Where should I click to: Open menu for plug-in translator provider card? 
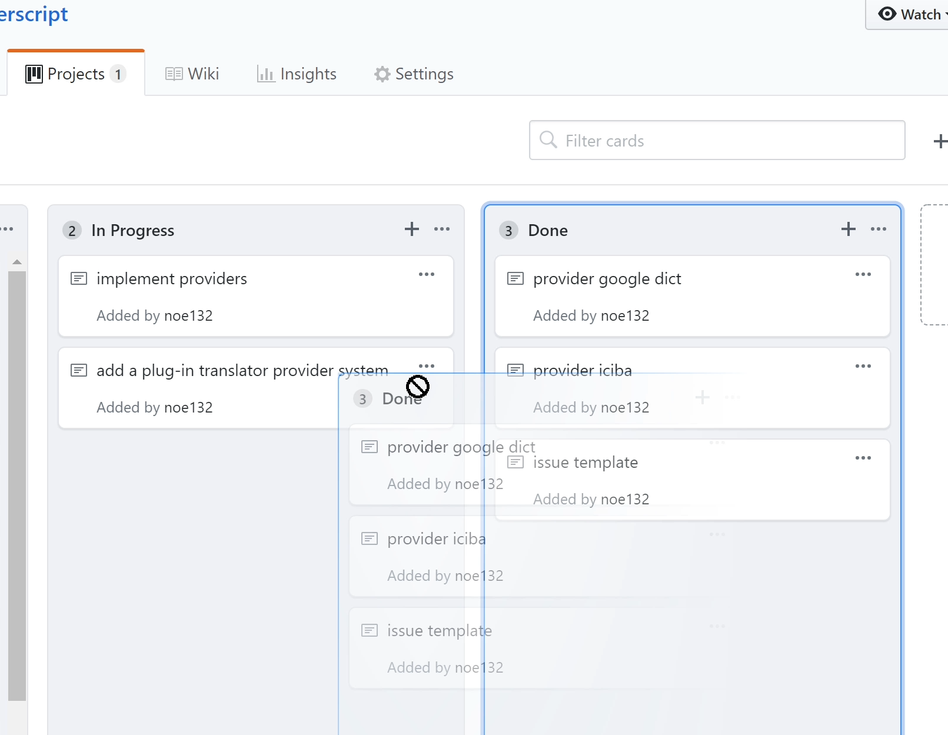pos(427,365)
